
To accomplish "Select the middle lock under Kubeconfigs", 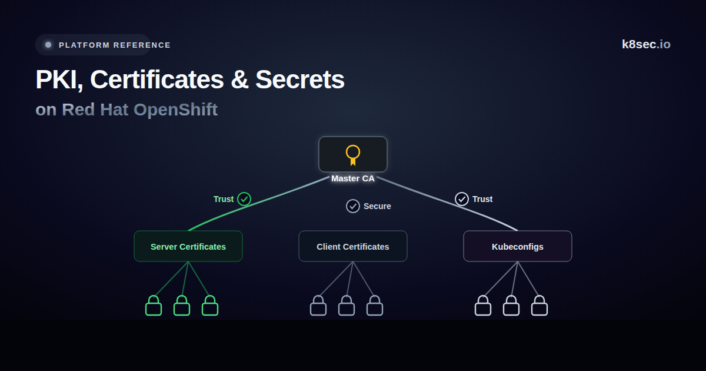I will tap(511, 305).
